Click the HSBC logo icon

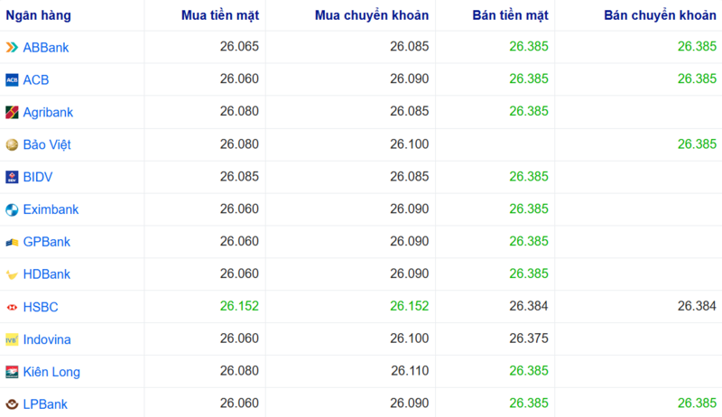pos(12,307)
